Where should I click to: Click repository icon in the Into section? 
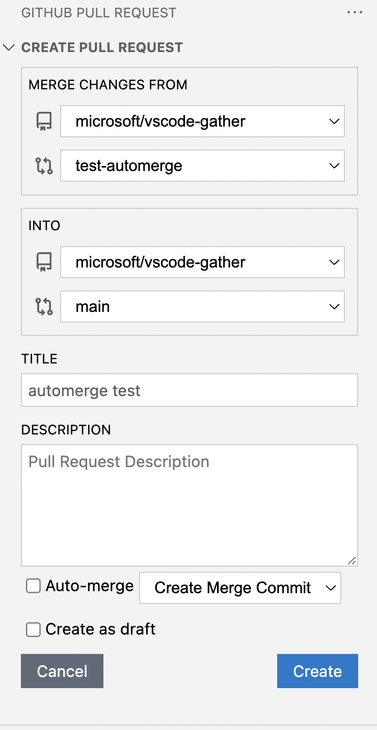(44, 262)
